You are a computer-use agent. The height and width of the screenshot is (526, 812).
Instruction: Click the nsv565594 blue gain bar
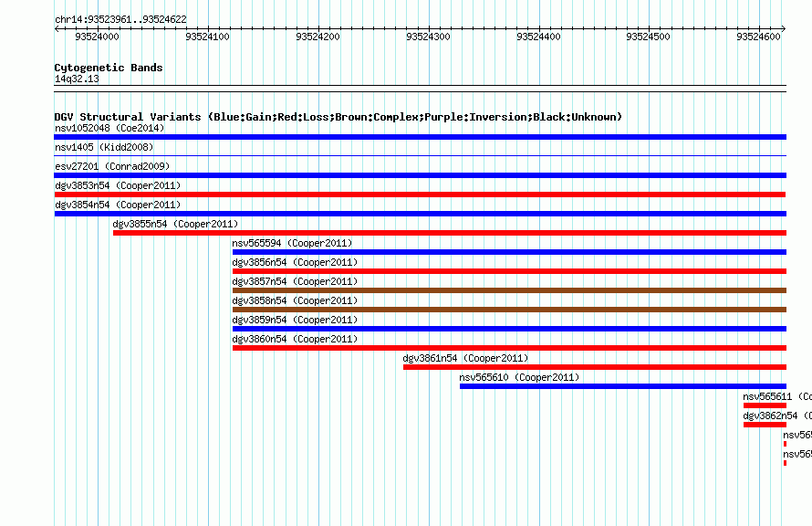click(x=509, y=252)
